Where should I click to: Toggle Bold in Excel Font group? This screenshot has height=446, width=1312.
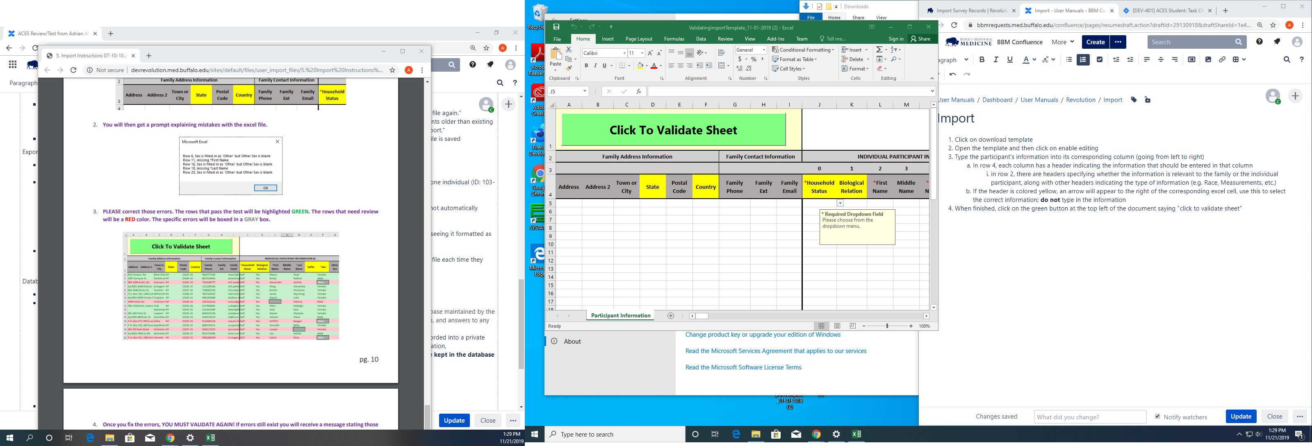[x=586, y=66]
